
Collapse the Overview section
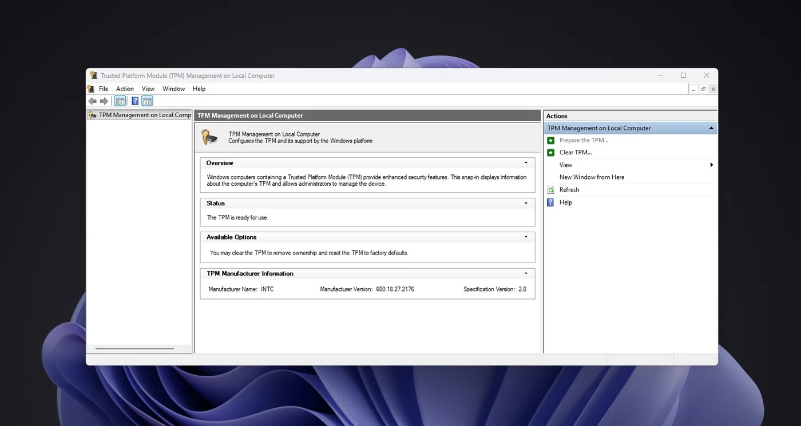click(526, 163)
